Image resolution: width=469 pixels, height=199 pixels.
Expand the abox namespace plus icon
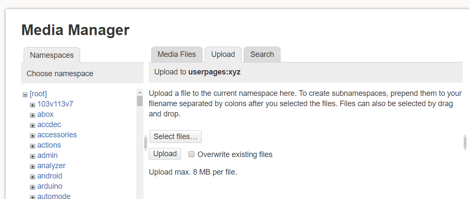coord(33,115)
